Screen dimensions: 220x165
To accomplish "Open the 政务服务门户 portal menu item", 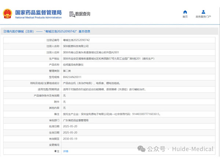I will point(203,16).
